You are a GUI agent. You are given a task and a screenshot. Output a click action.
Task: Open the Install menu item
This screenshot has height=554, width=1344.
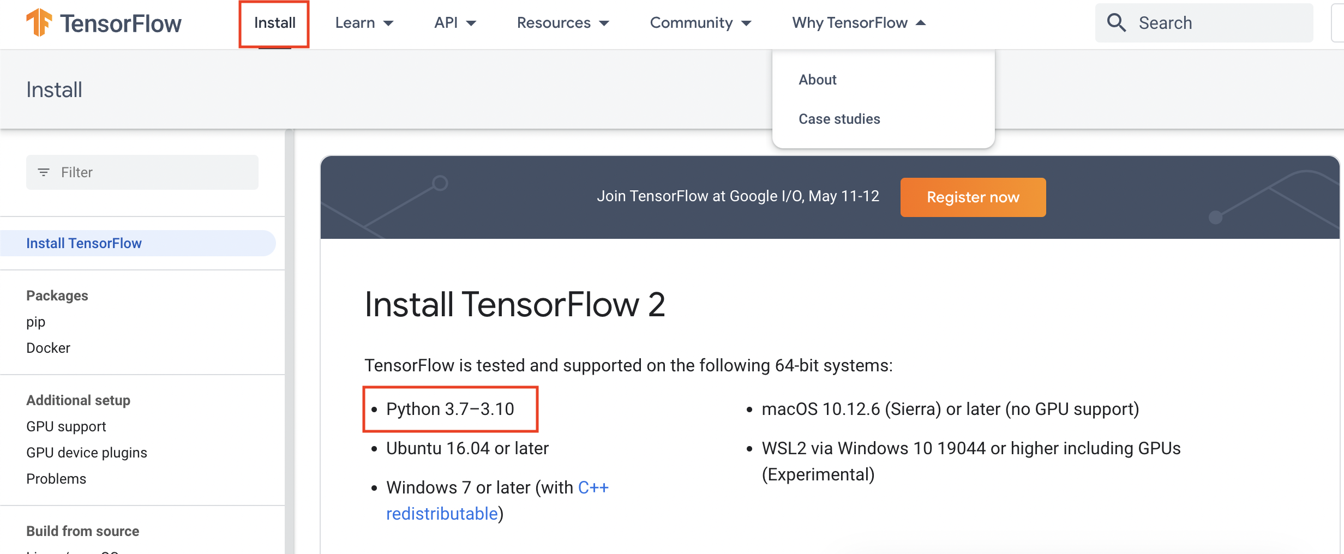pos(274,22)
